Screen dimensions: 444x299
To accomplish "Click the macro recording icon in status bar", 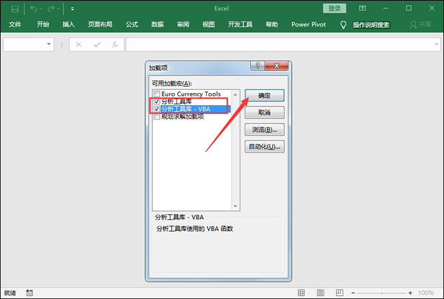I will pyautogui.click(x=29, y=293).
